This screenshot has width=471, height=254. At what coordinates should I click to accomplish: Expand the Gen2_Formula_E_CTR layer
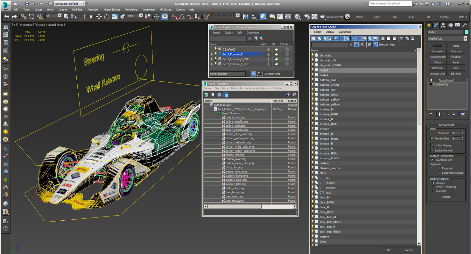point(212,59)
